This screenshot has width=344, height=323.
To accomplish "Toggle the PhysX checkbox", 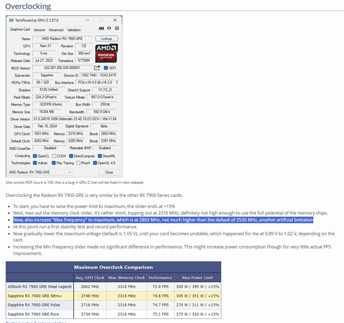I will click(78, 163).
